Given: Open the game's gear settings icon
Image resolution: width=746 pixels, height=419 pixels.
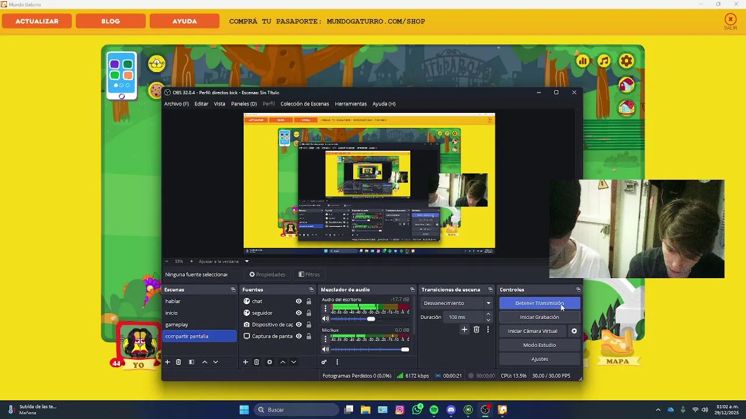Looking at the screenshot, I should click(x=627, y=61).
